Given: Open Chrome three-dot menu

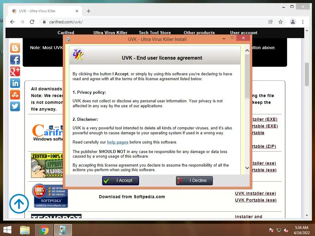Looking at the screenshot, I should point(303,22).
